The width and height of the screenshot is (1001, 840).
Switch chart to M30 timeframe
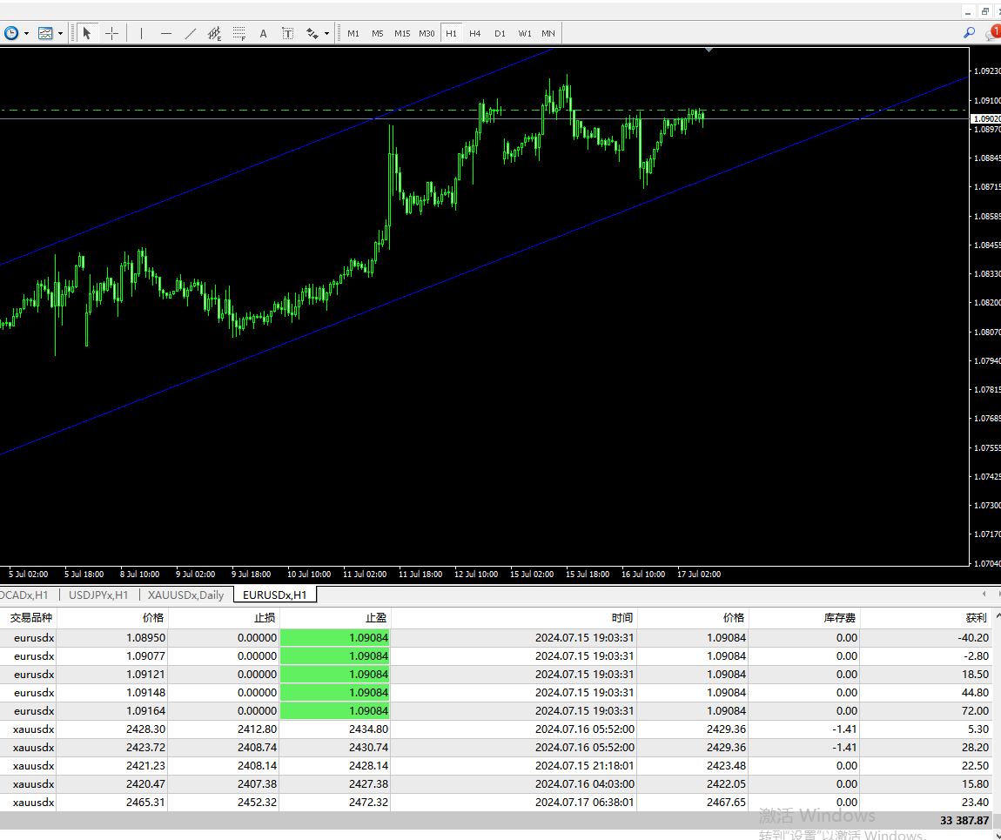coord(427,33)
